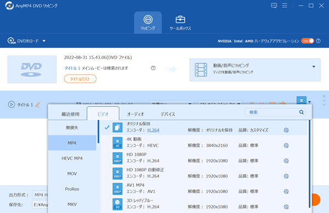
Task: Select the 3D レッド/ブルー preset icon
Action: (x=117, y=204)
